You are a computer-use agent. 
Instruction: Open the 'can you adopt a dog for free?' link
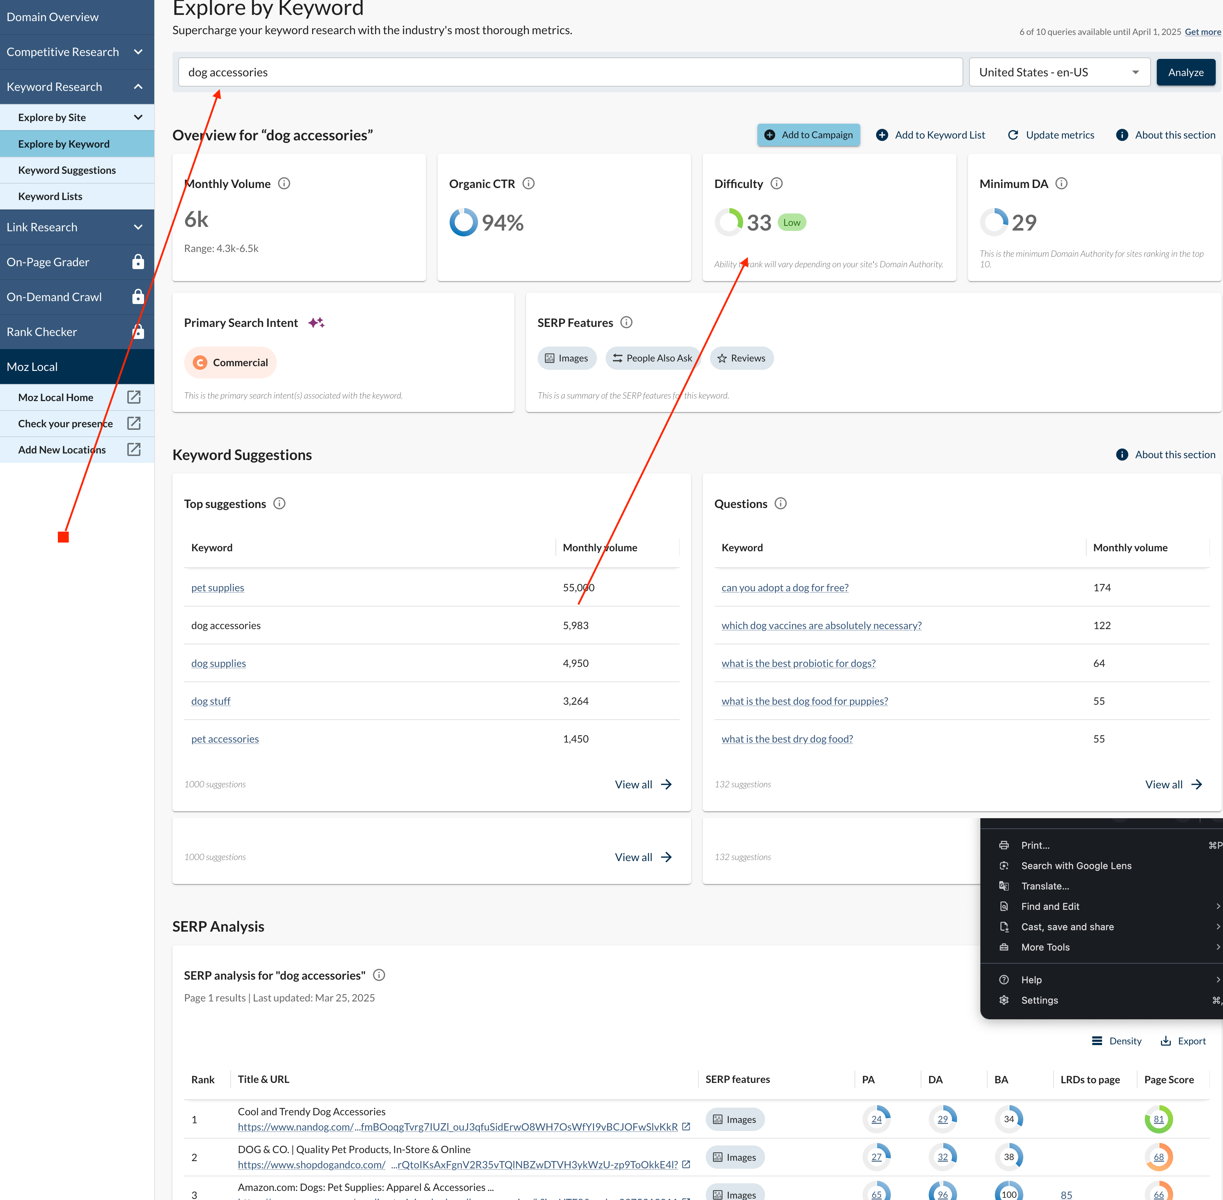[x=785, y=587]
